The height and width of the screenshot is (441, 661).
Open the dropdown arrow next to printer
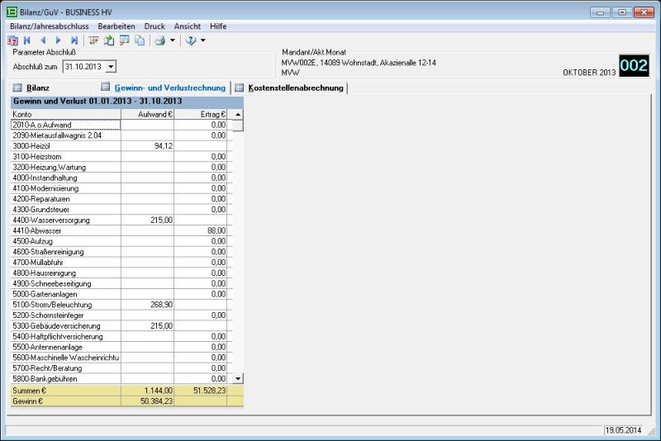(x=172, y=40)
